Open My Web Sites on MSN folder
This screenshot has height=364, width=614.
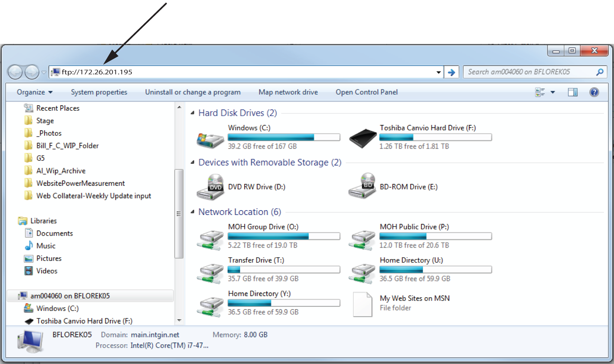(362, 304)
